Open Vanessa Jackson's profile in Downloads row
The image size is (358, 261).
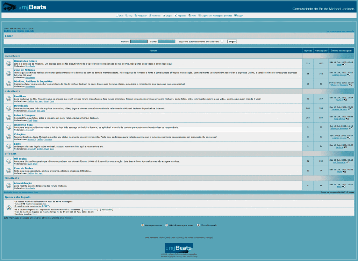point(339,109)
